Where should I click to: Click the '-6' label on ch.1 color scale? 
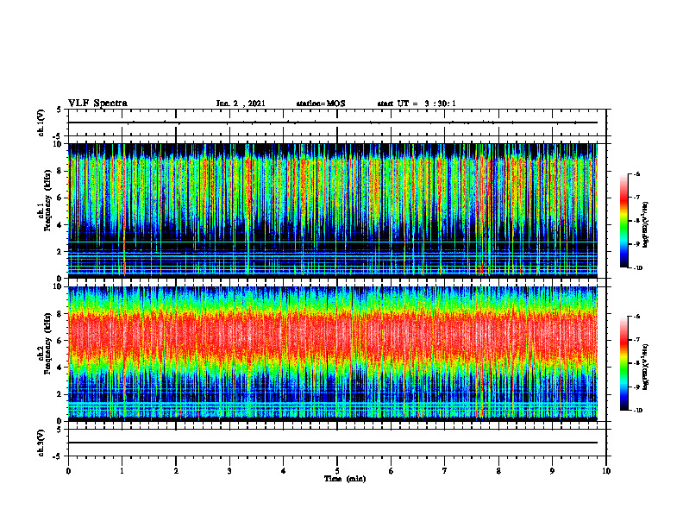[636, 173]
